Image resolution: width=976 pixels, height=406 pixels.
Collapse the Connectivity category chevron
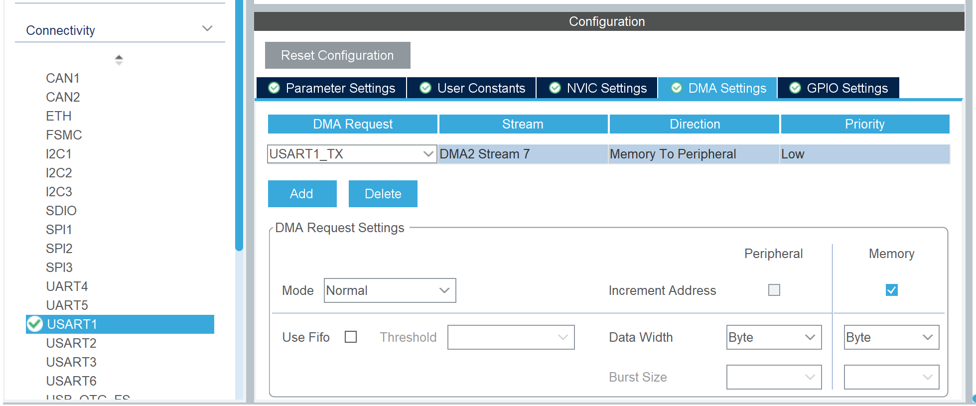(207, 28)
